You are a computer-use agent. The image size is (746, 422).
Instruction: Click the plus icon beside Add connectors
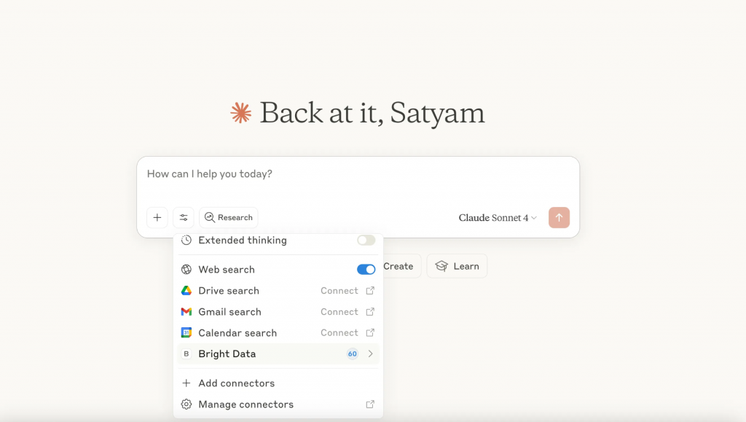(x=186, y=383)
